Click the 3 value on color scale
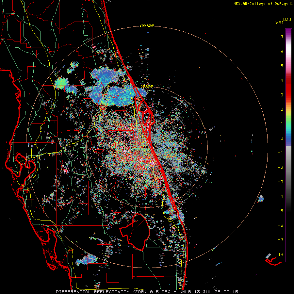 click(x=282, y=95)
